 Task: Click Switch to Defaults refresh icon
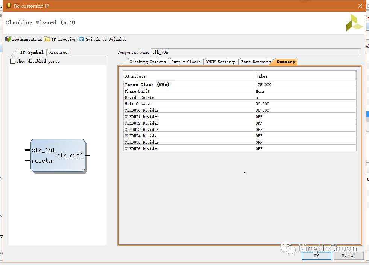pos(82,39)
